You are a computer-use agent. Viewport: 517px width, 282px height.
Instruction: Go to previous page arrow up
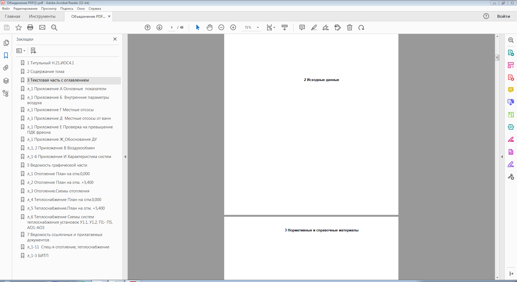pos(148,27)
